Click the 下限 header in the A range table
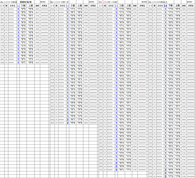The image size is (195, 178). point(23,6)
